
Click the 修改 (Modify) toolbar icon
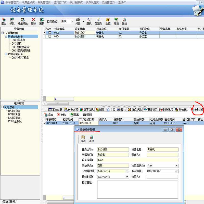[x=12, y=21]
